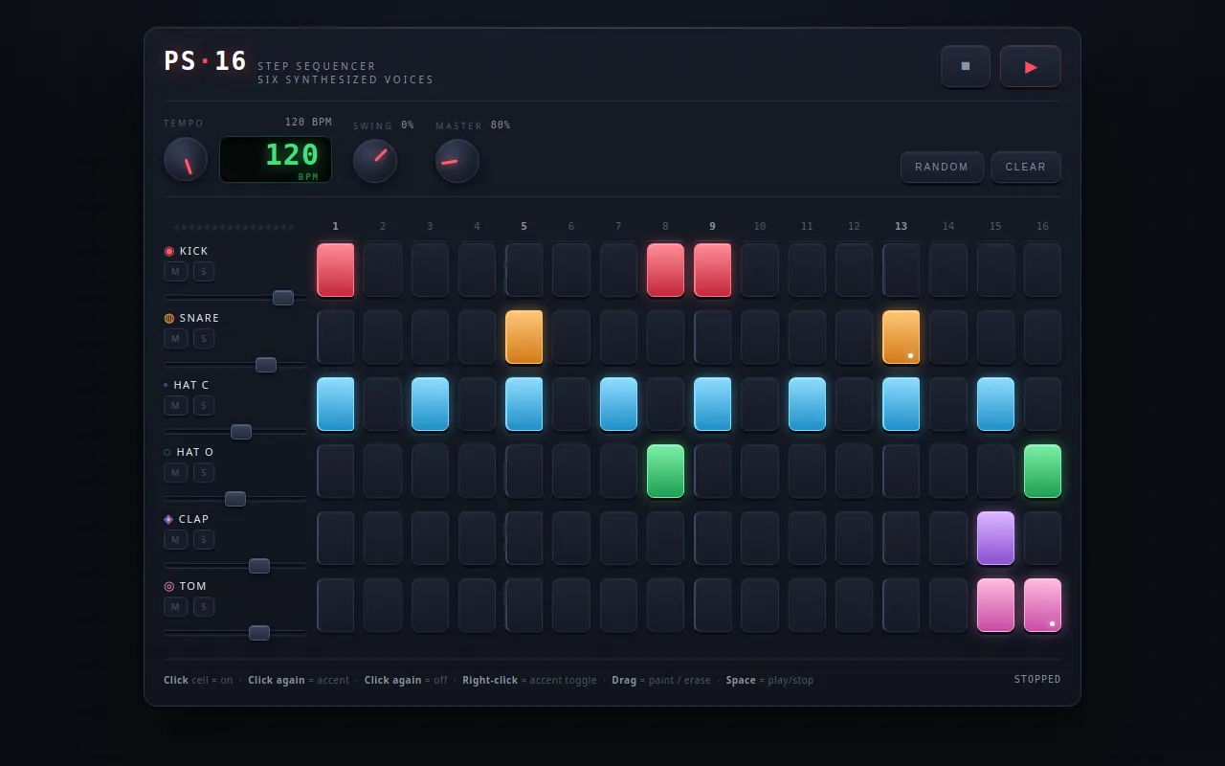Viewport: 1225px width, 766px height.
Task: Mute the SNARE track
Action: 175,339
